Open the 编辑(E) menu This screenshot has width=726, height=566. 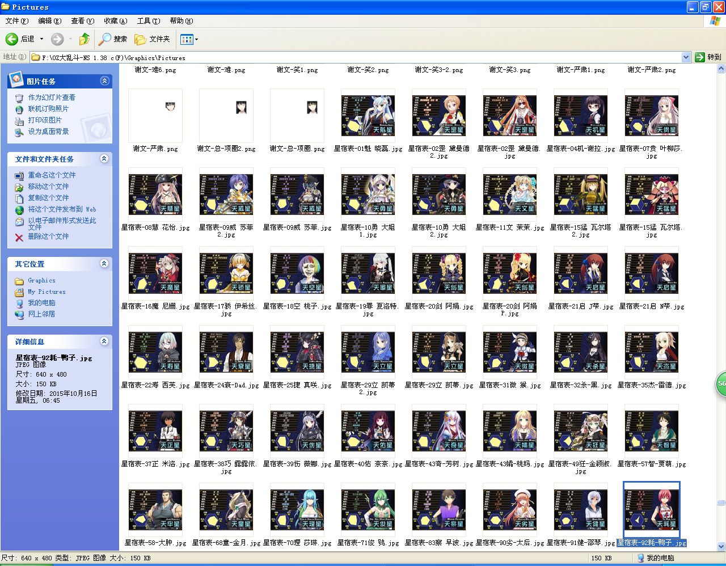pos(50,21)
